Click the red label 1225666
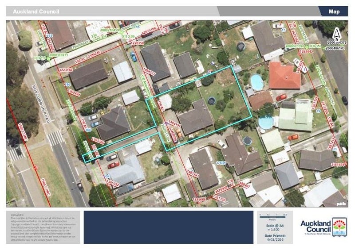 (199, 200)
